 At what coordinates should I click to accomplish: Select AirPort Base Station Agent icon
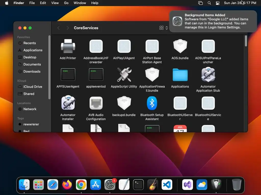coord(152,46)
